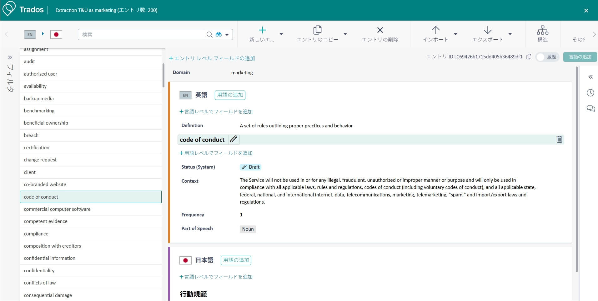This screenshot has width=598, height=301.
Task: Open the comments speech bubble icon
Action: pos(590,108)
